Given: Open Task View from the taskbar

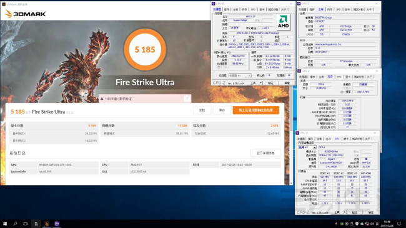Looking at the screenshot, I should [x=26, y=224].
